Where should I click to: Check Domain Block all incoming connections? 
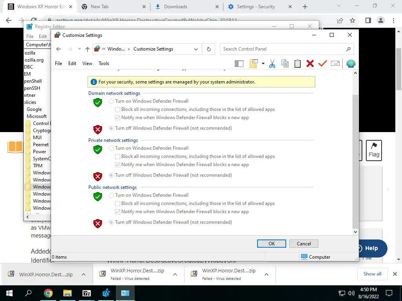117,110
